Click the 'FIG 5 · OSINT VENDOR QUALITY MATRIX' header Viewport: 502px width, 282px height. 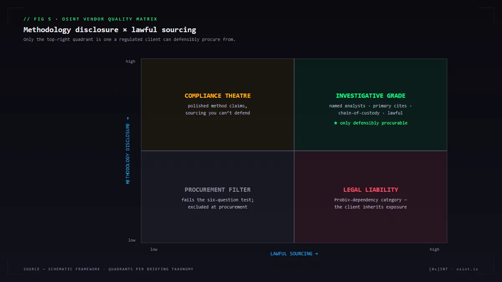pyautogui.click(x=90, y=19)
